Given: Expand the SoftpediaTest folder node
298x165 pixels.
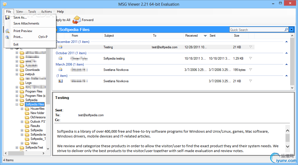Looking at the screenshot, I should tap(17, 147).
